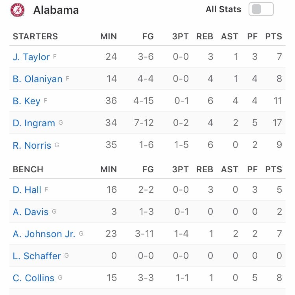Open D. Hall bench player page

coord(27,190)
